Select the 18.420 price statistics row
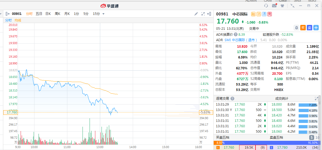The width and height of the screenshot is (322, 150). click(294, 115)
